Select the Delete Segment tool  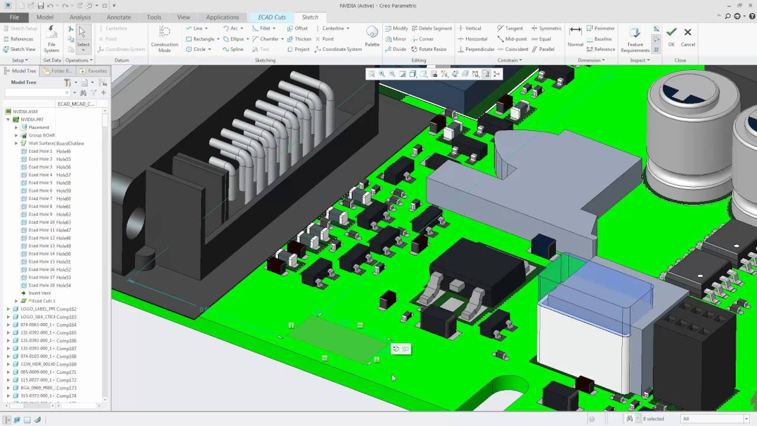[431, 28]
